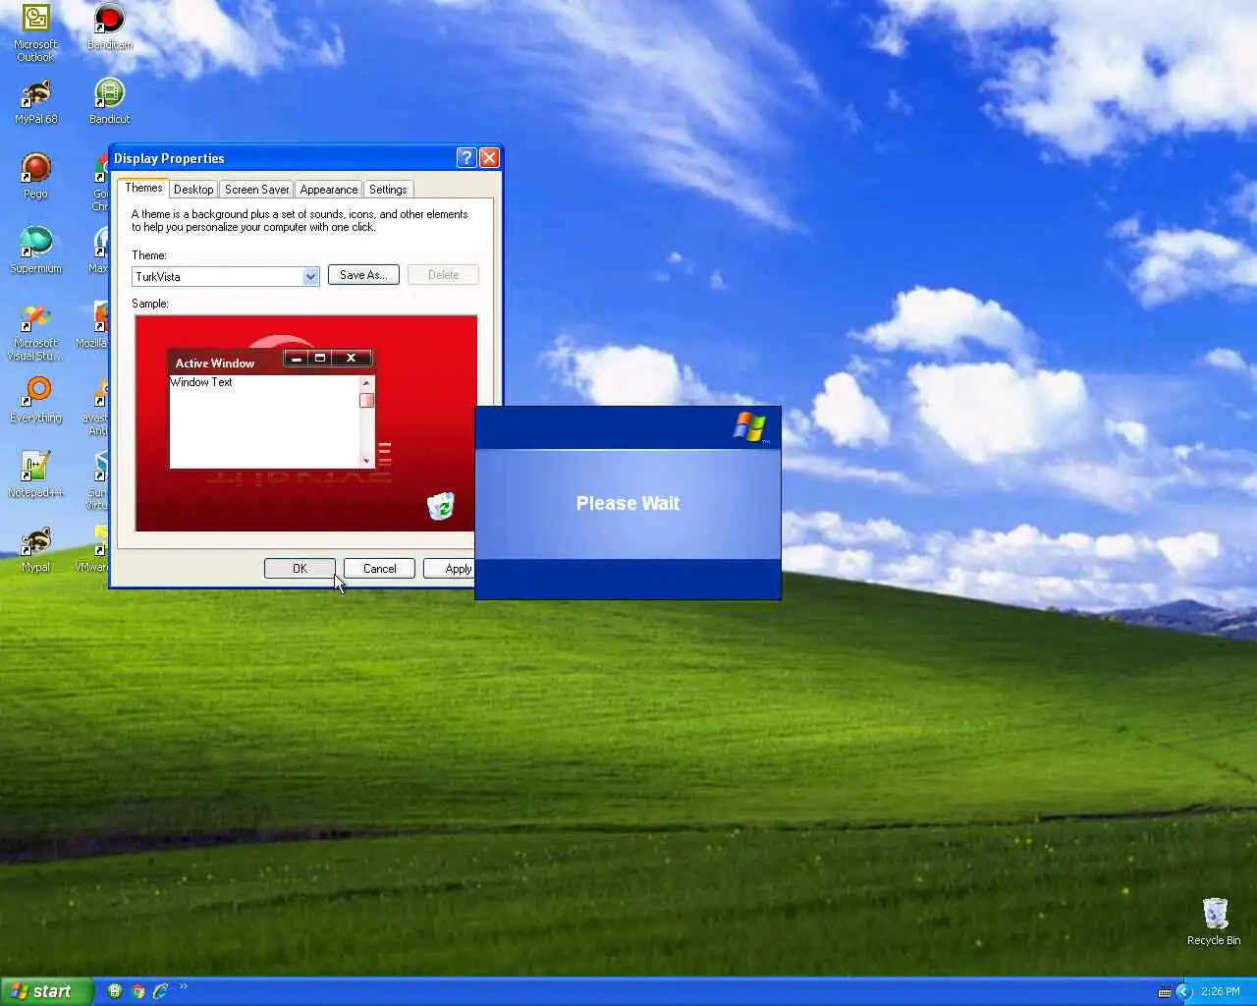Switch to the Themes tab
This screenshot has height=1006, width=1257.
(143, 188)
